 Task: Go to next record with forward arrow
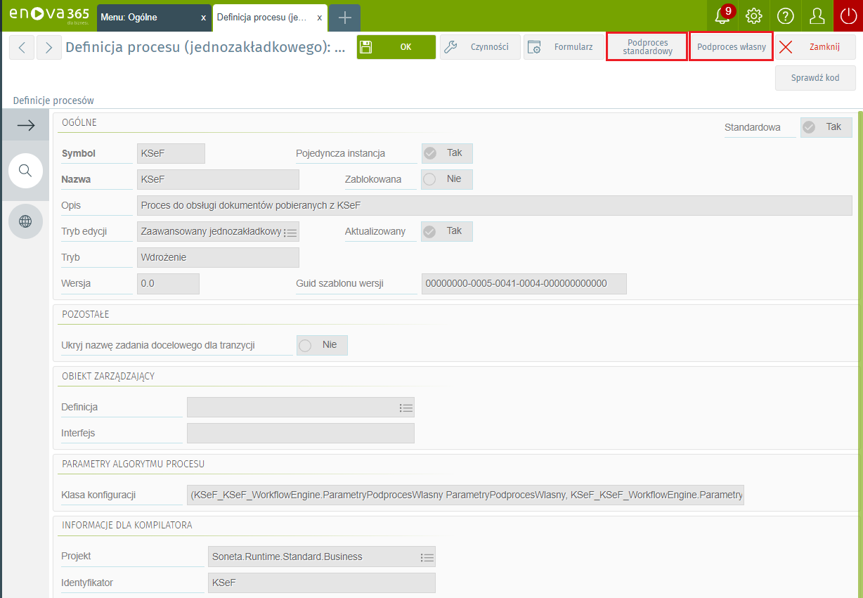48,48
